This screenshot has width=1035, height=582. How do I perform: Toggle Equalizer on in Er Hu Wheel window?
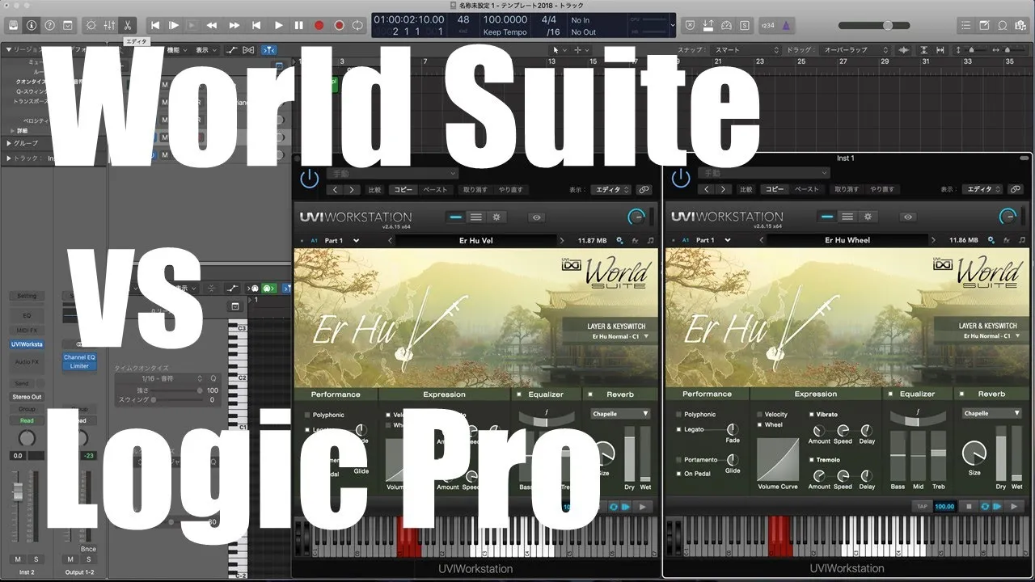[891, 394]
